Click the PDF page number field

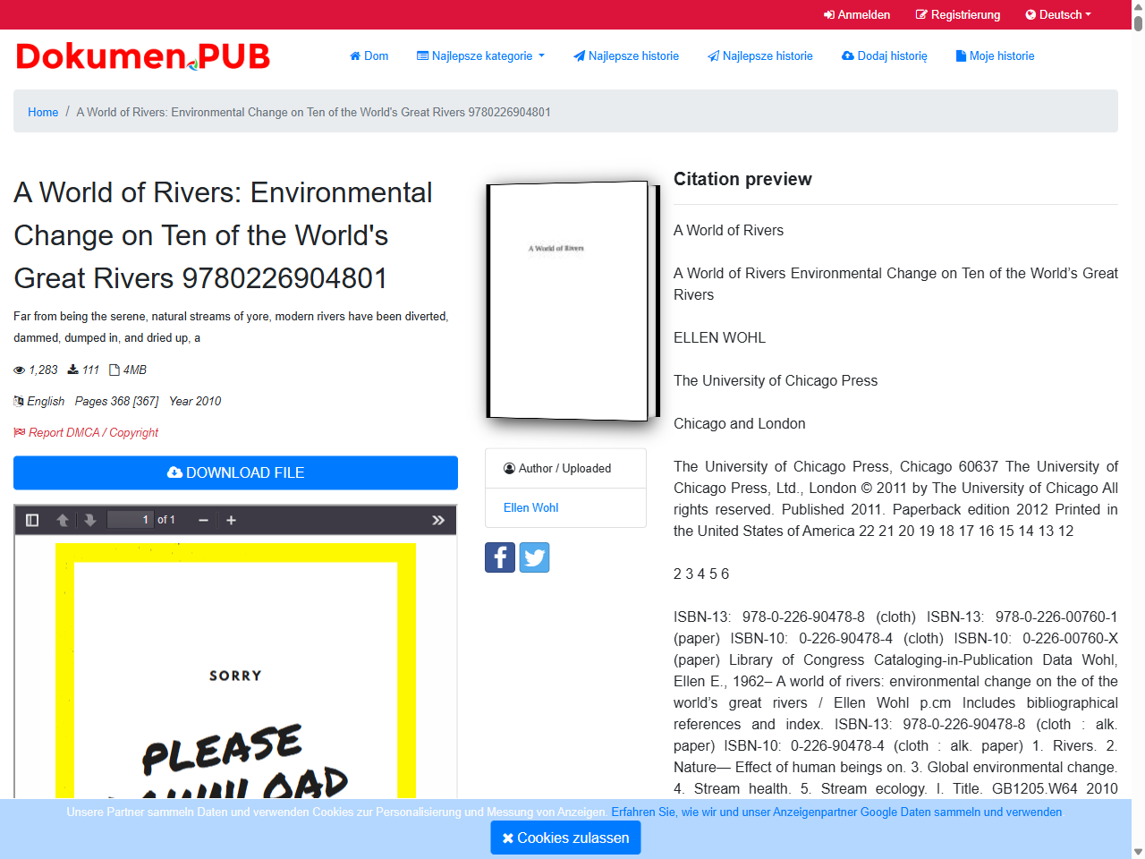click(131, 520)
